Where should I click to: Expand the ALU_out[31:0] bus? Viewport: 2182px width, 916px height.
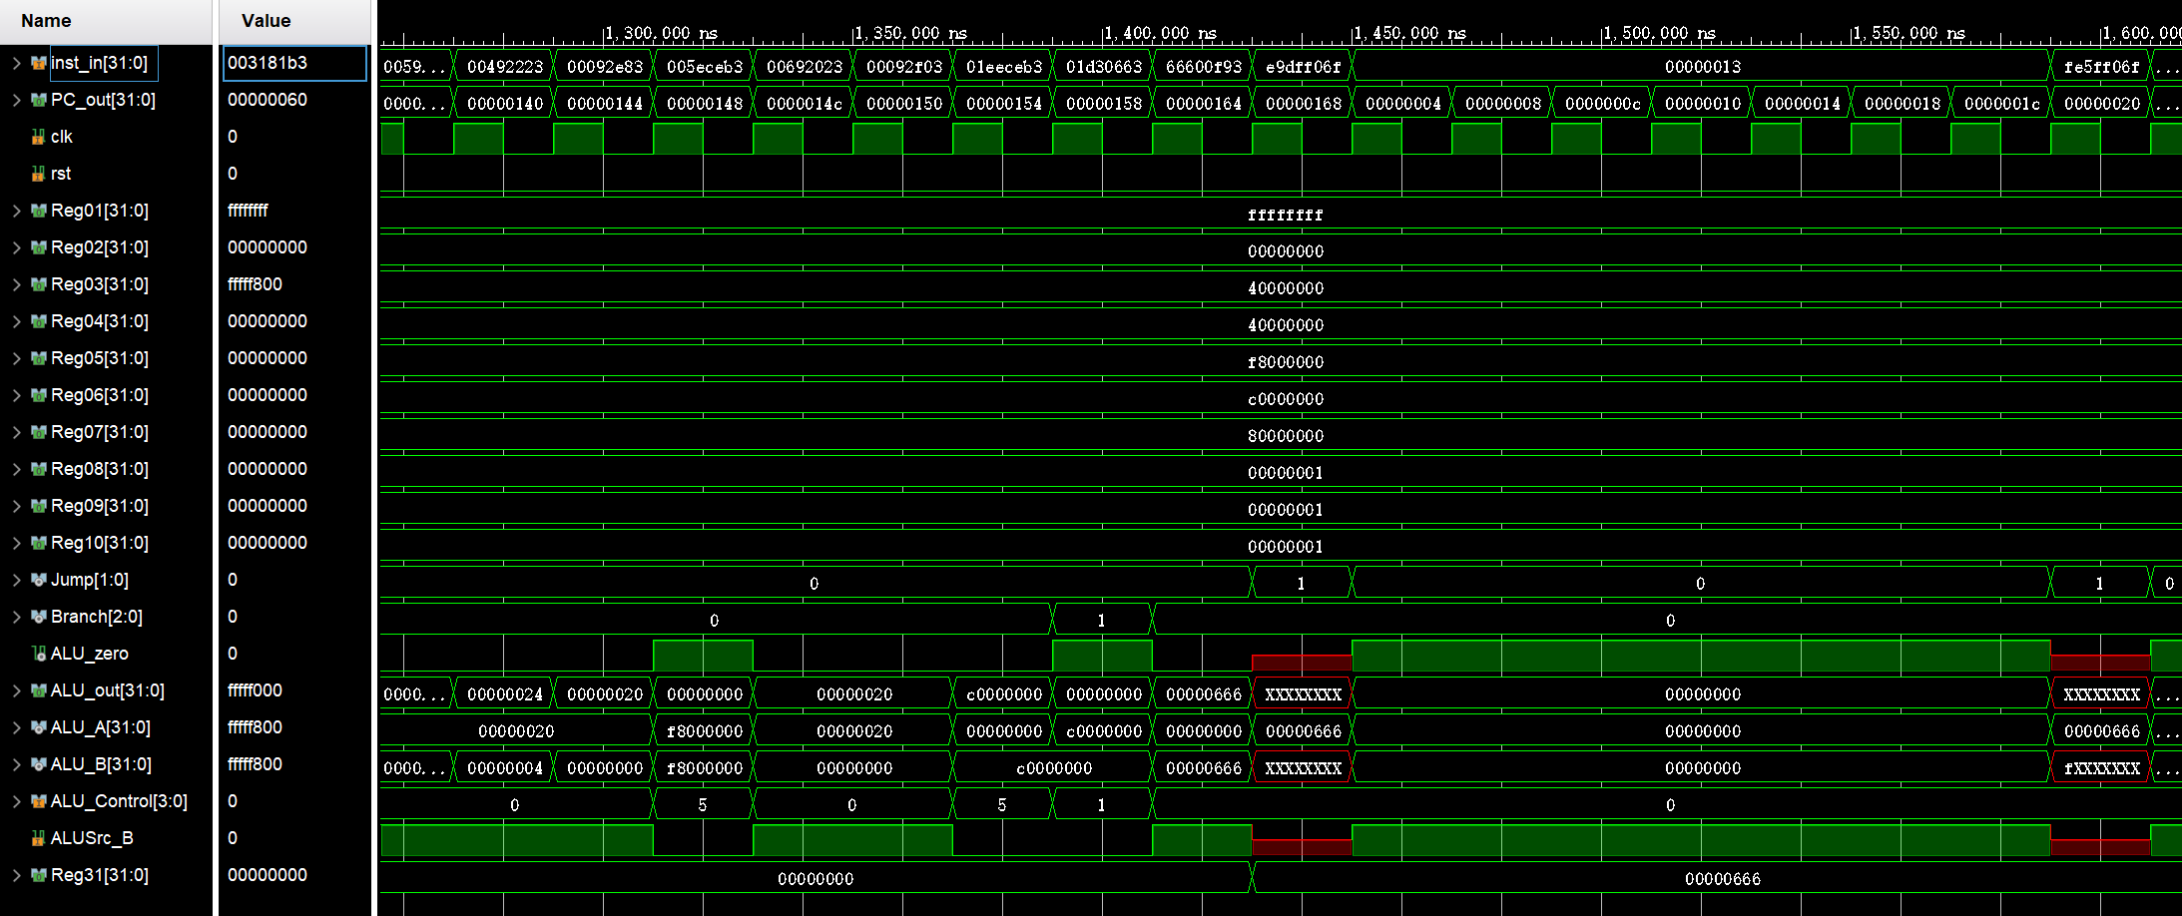point(16,690)
